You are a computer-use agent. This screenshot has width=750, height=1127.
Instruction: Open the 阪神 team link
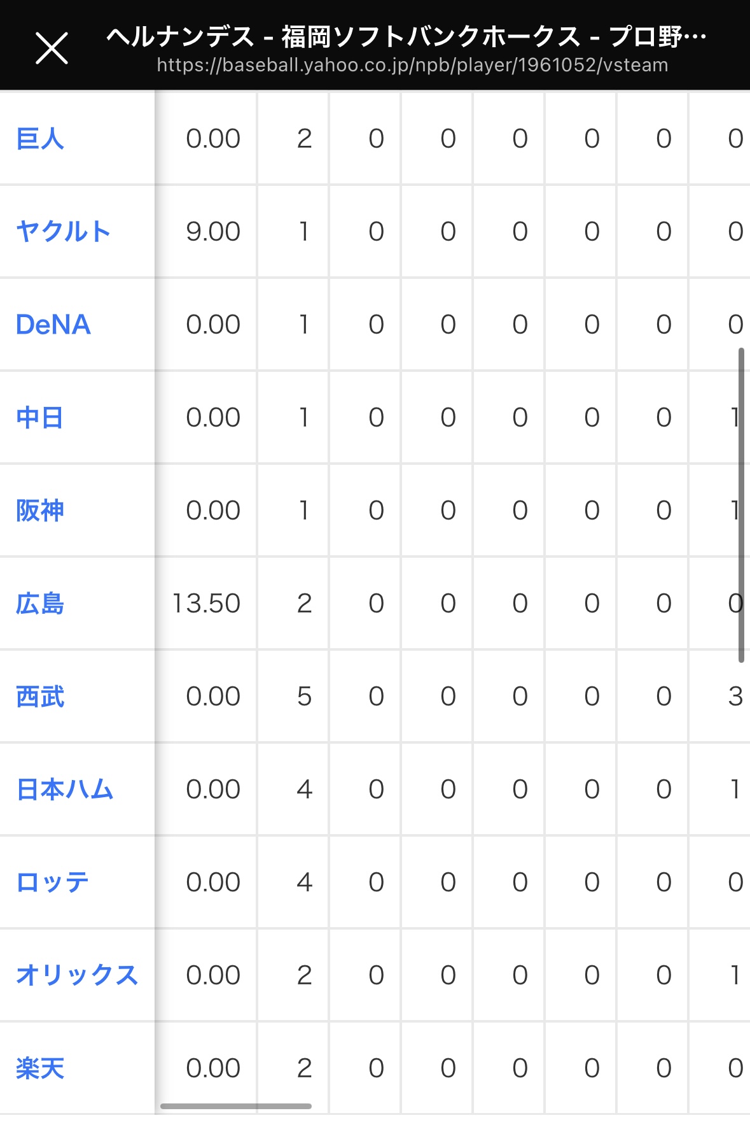point(40,511)
